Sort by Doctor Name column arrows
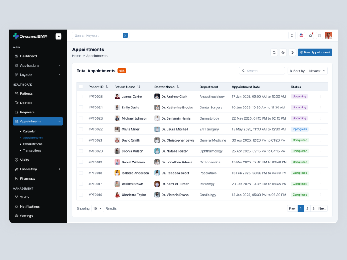Image resolution: width=347 pixels, height=260 pixels. click(x=178, y=87)
